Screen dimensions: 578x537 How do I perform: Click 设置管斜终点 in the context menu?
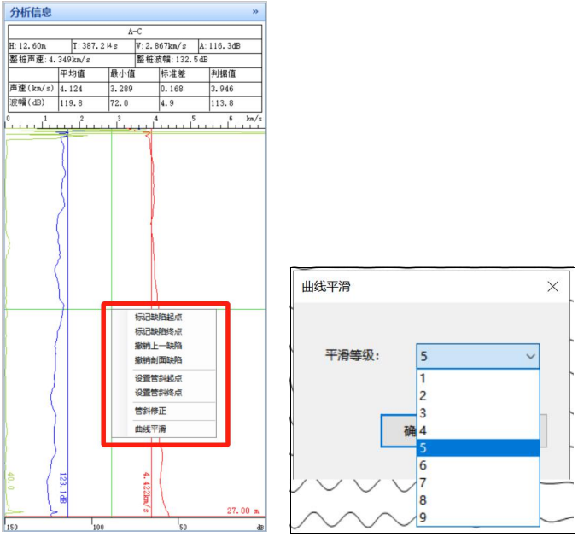[x=158, y=393]
